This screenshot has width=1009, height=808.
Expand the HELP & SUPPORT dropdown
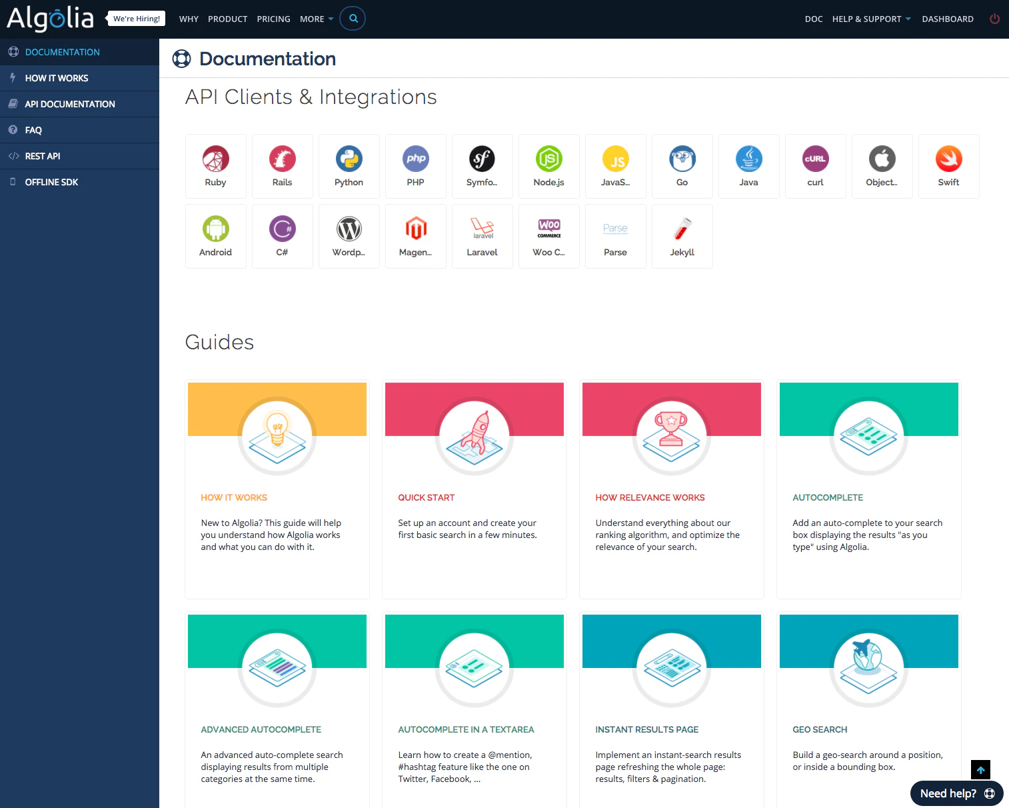click(871, 19)
